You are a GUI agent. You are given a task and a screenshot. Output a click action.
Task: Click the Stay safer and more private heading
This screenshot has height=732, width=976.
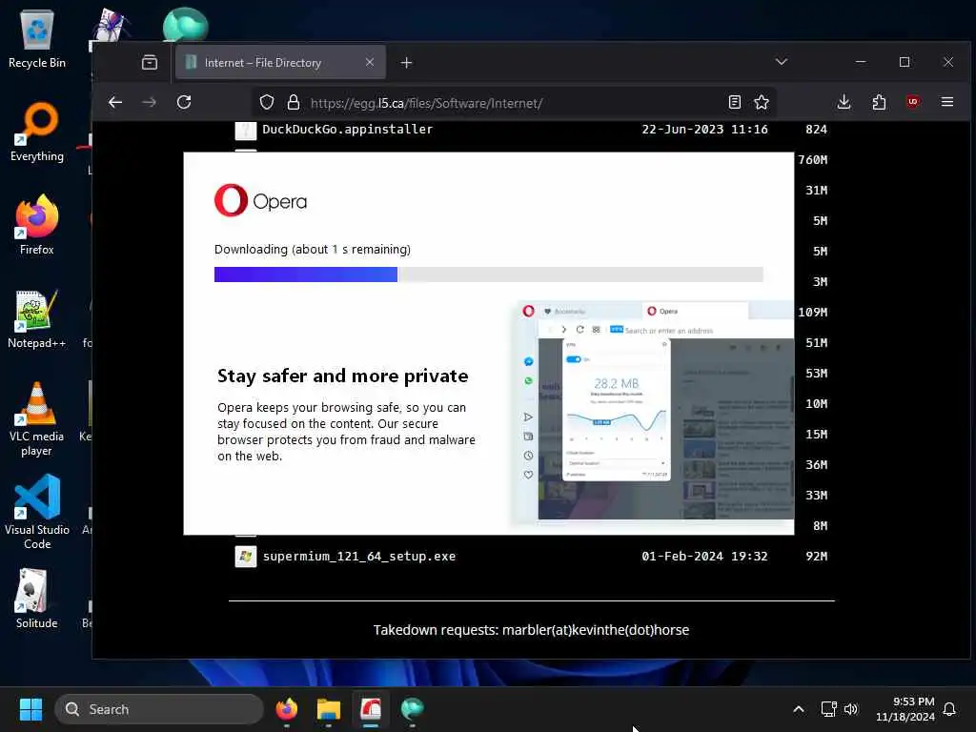click(342, 376)
